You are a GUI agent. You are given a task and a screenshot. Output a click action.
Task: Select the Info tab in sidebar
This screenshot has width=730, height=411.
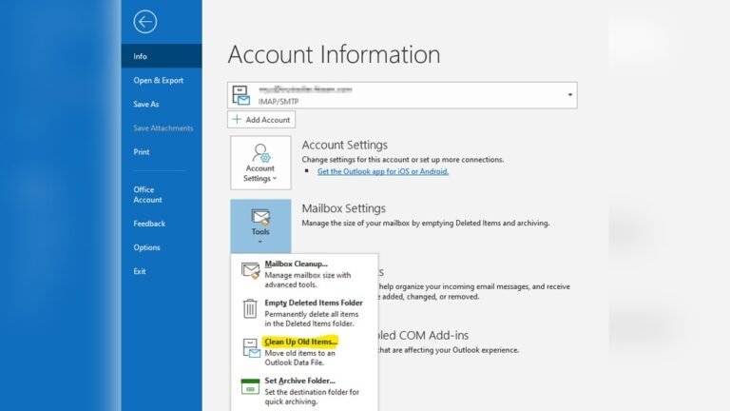[x=162, y=56]
